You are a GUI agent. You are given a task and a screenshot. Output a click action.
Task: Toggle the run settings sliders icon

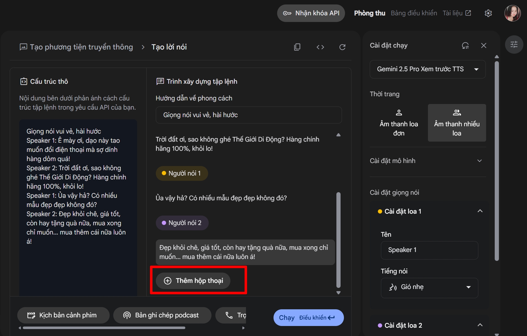pyautogui.click(x=514, y=45)
